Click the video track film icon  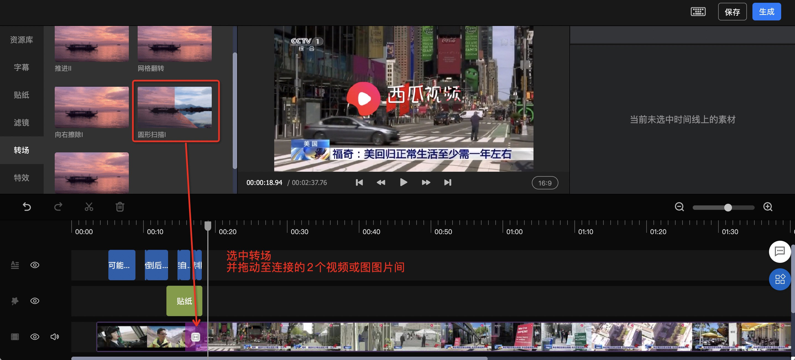(x=15, y=337)
